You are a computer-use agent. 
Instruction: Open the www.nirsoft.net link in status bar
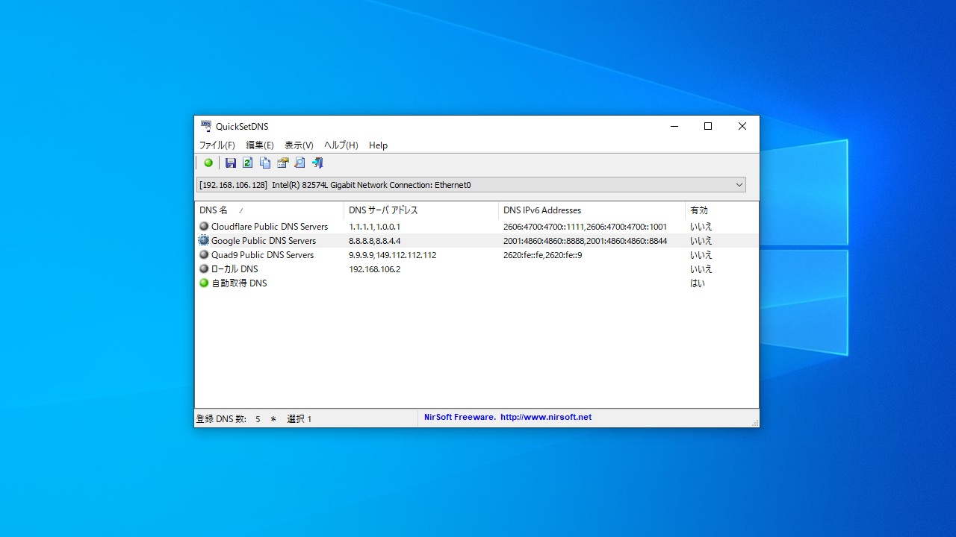[x=546, y=417]
